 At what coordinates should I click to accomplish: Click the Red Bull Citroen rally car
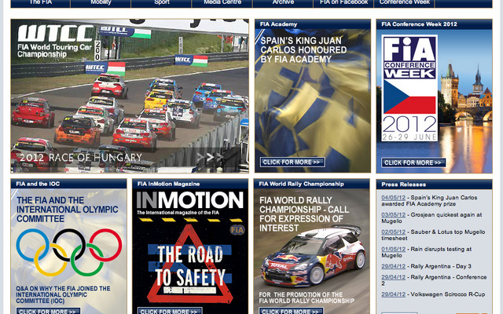314,255
